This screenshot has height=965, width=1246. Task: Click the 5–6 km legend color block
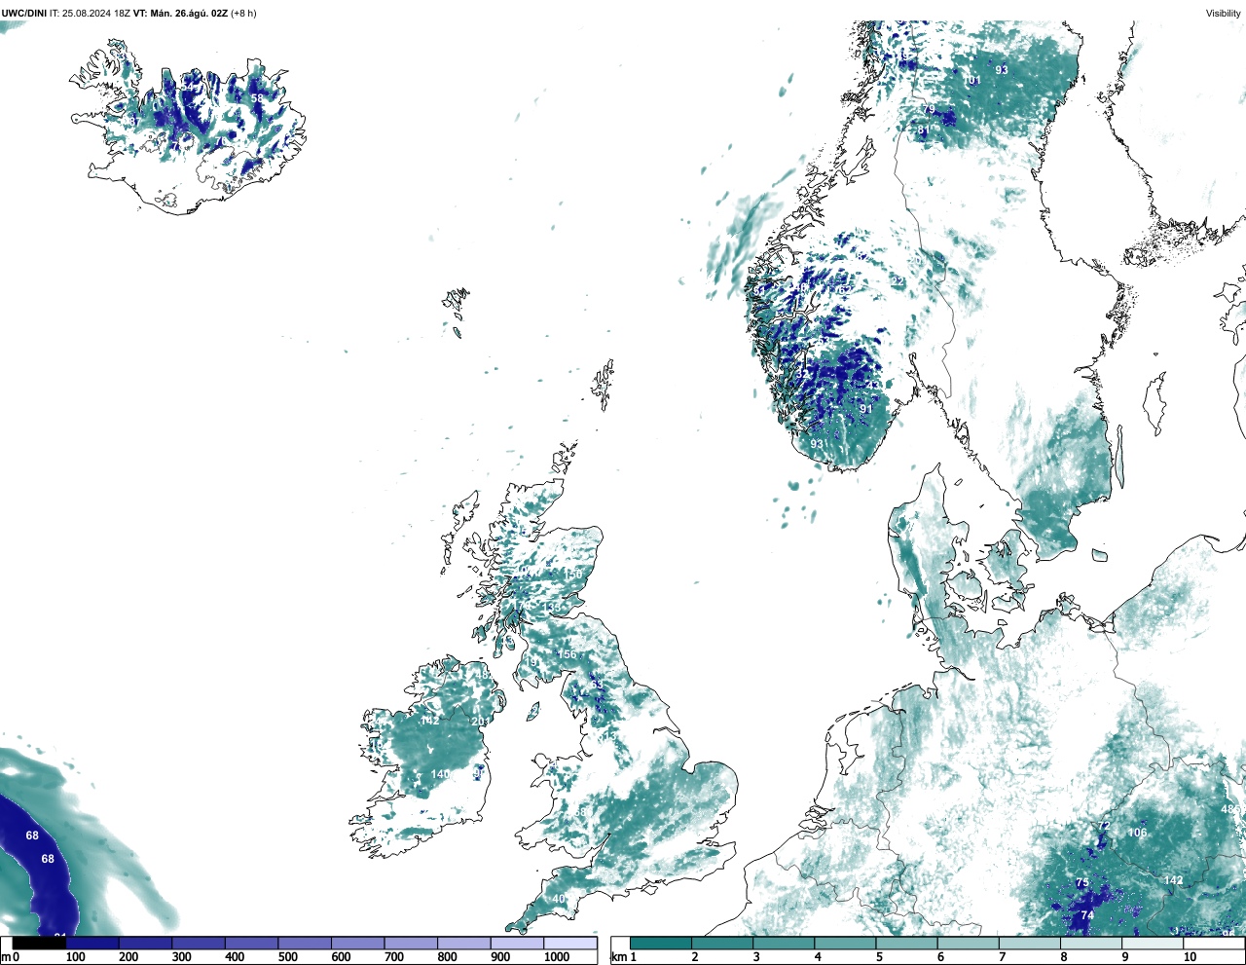[906, 943]
